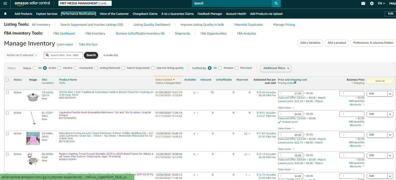Expand View more for the IMUSA Caldero row
The image size is (396, 180).
coord(286,108)
